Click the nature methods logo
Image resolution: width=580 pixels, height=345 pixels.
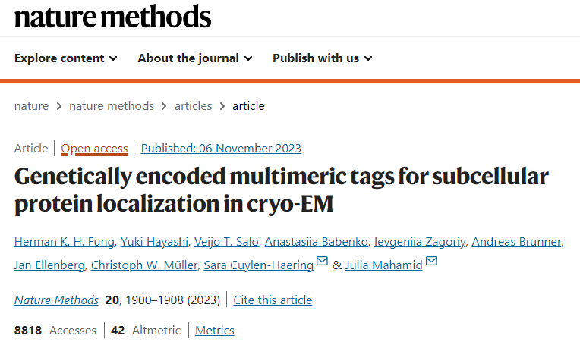pos(113,16)
